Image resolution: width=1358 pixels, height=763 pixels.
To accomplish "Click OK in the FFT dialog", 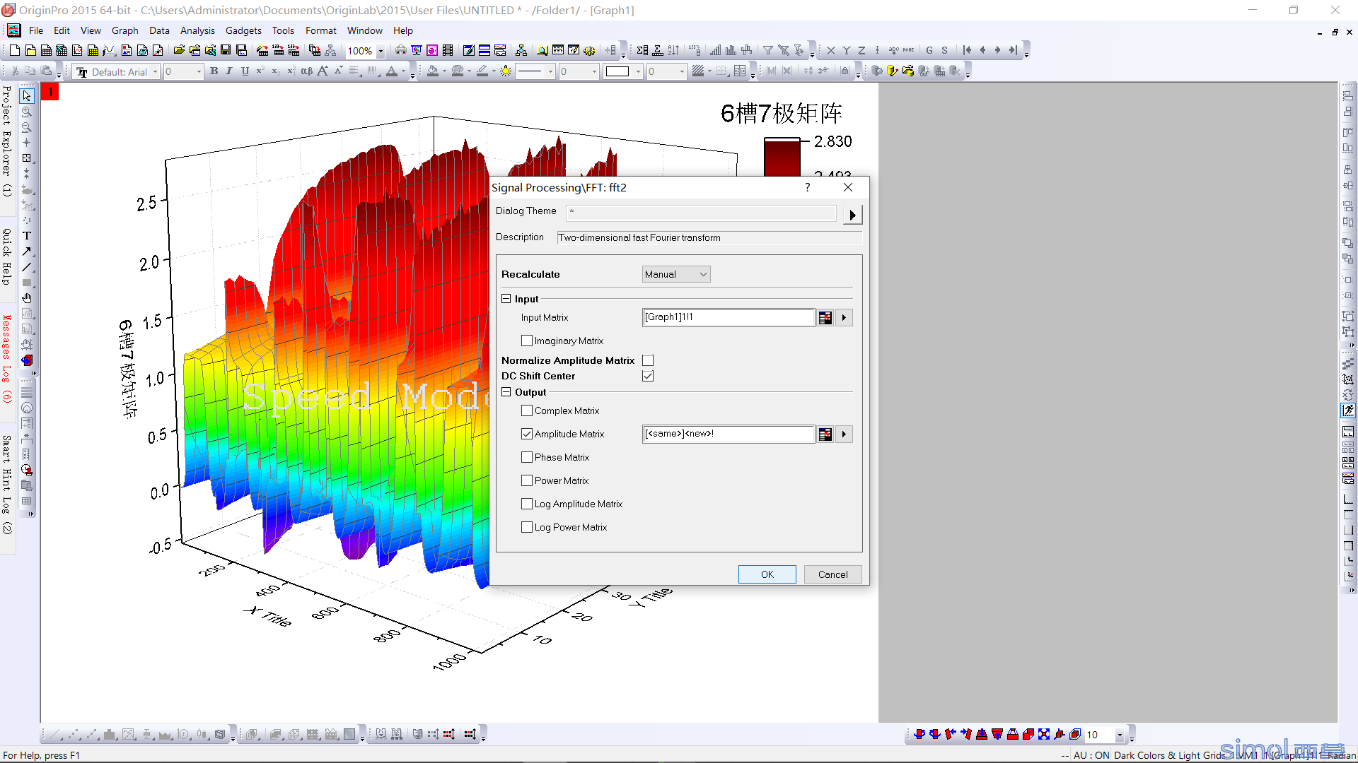I will (767, 574).
